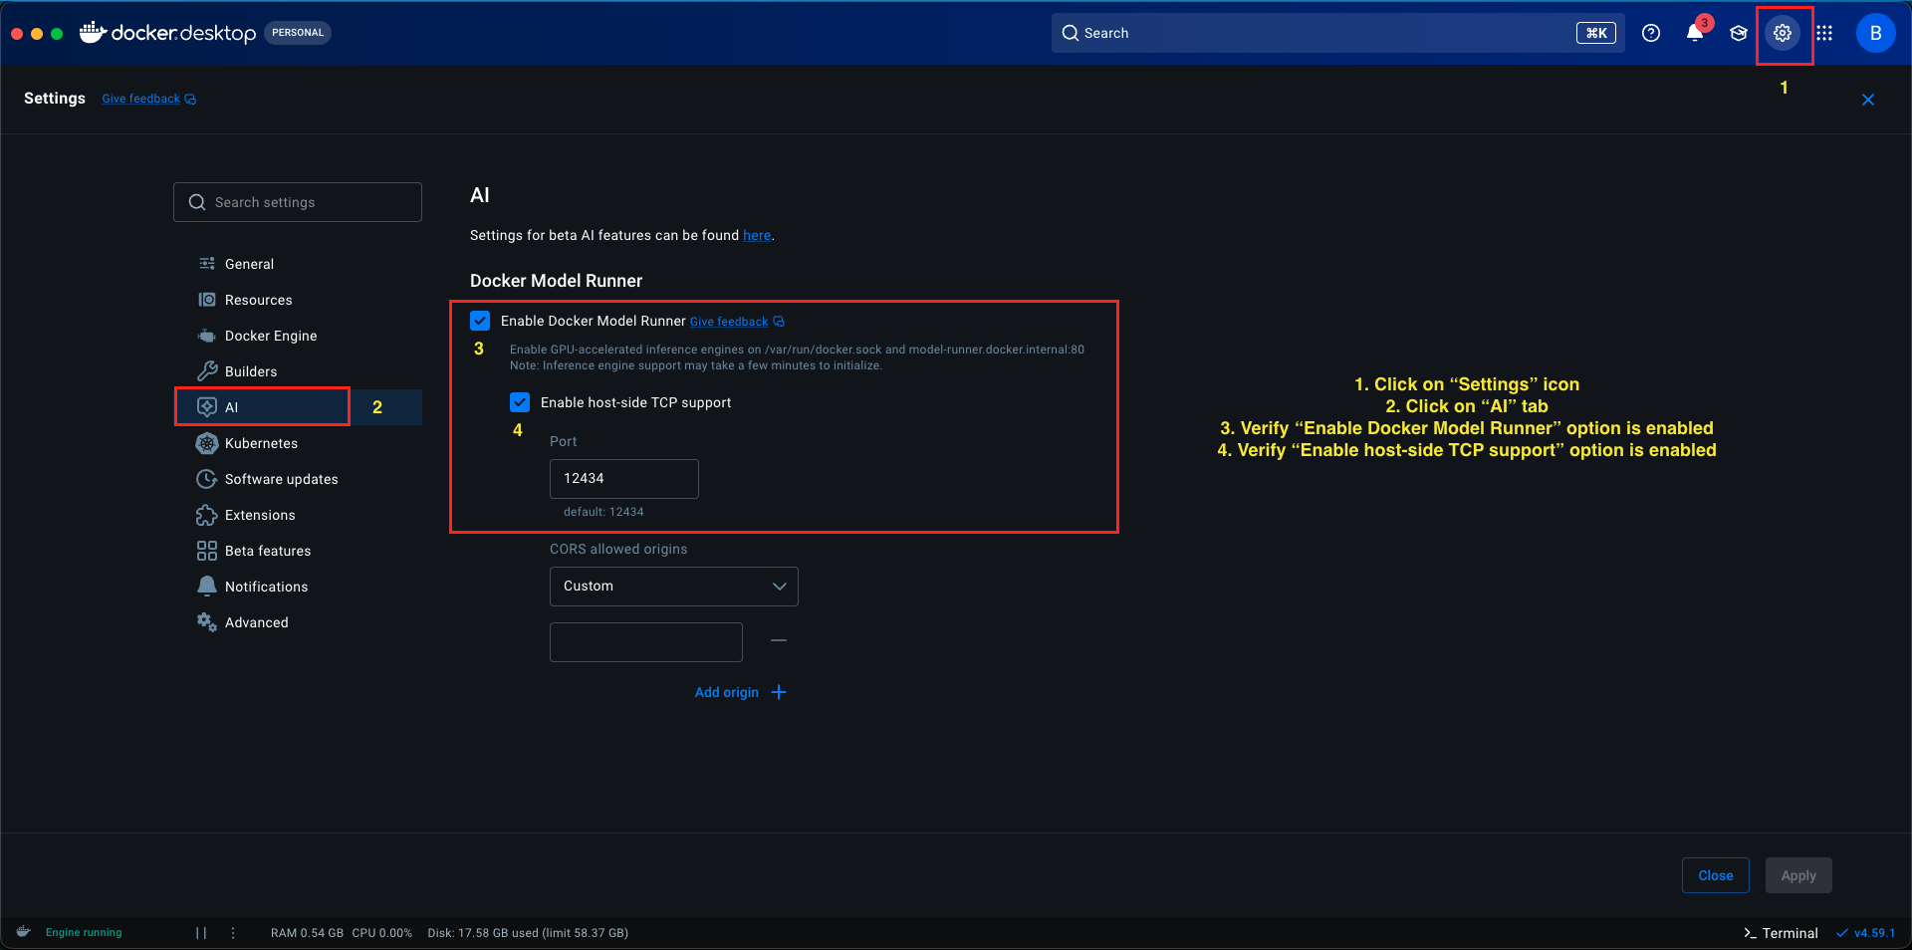Click the Search settings field
The image size is (1912, 950).
298,202
